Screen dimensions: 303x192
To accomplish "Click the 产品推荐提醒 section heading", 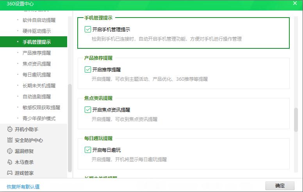I will (98, 58).
